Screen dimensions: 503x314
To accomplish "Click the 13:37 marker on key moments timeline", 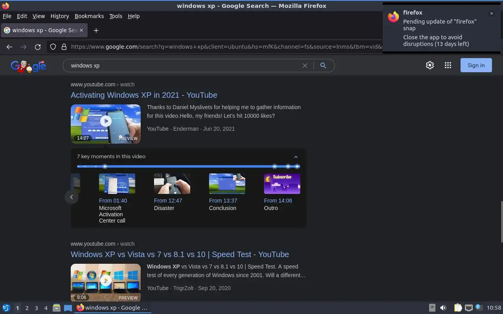I will (x=288, y=166).
